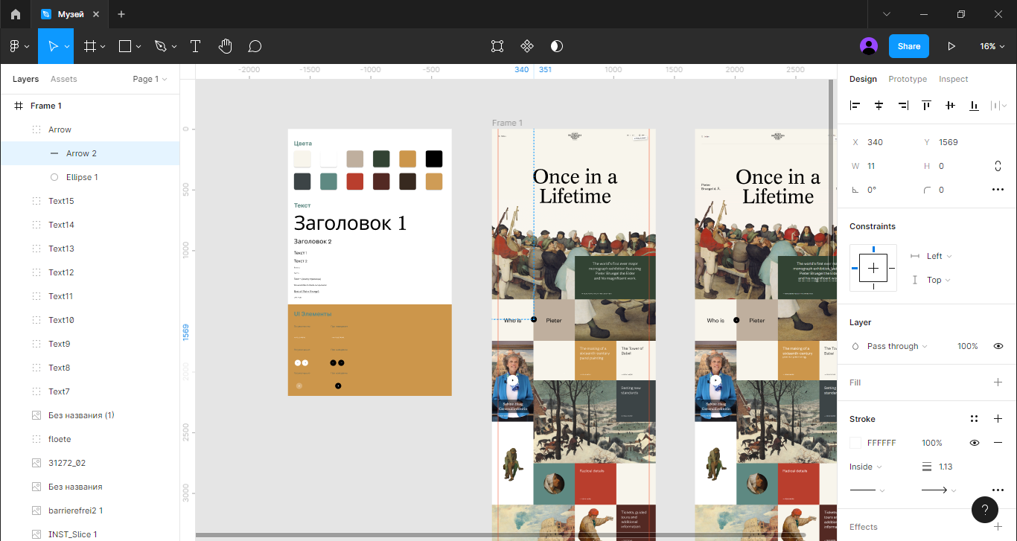Open the end point arrow cap dropdown
Screen dimensions: 1017x541
(x=938, y=490)
